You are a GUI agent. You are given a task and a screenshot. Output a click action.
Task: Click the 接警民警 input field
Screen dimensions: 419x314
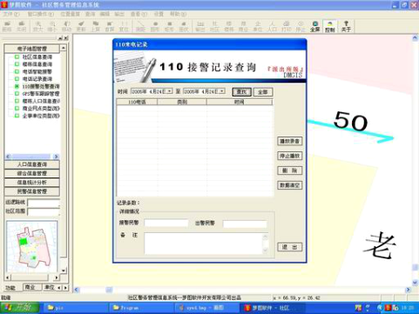pyautogui.click(x=166, y=223)
